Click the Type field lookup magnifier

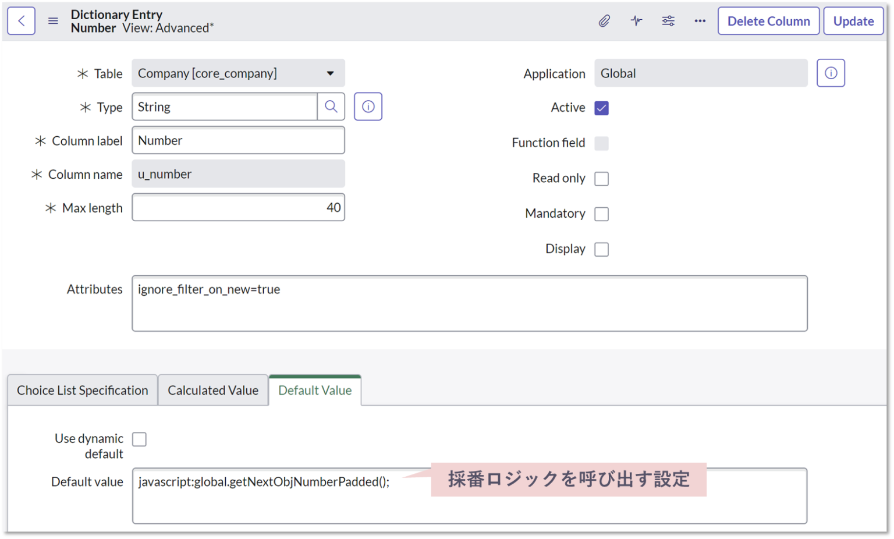pyautogui.click(x=331, y=107)
